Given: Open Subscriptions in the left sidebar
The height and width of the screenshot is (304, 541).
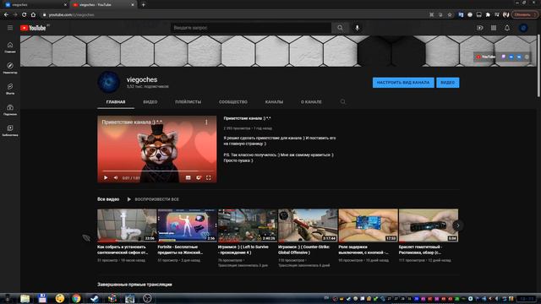Looking at the screenshot, I should tap(10, 110).
